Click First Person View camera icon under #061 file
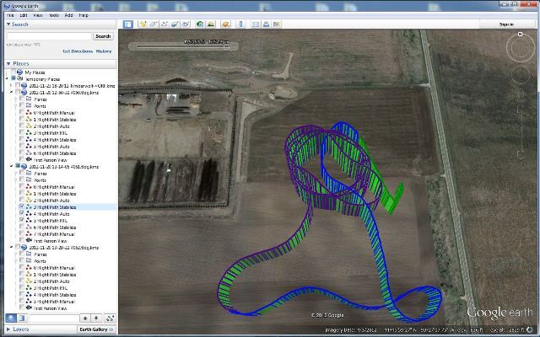The width and height of the screenshot is (540, 337). [30, 241]
